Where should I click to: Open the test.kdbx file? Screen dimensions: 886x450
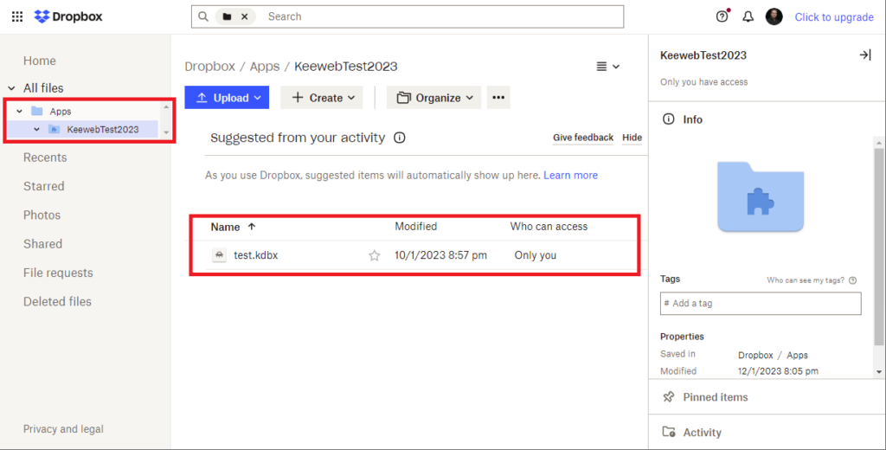point(256,255)
